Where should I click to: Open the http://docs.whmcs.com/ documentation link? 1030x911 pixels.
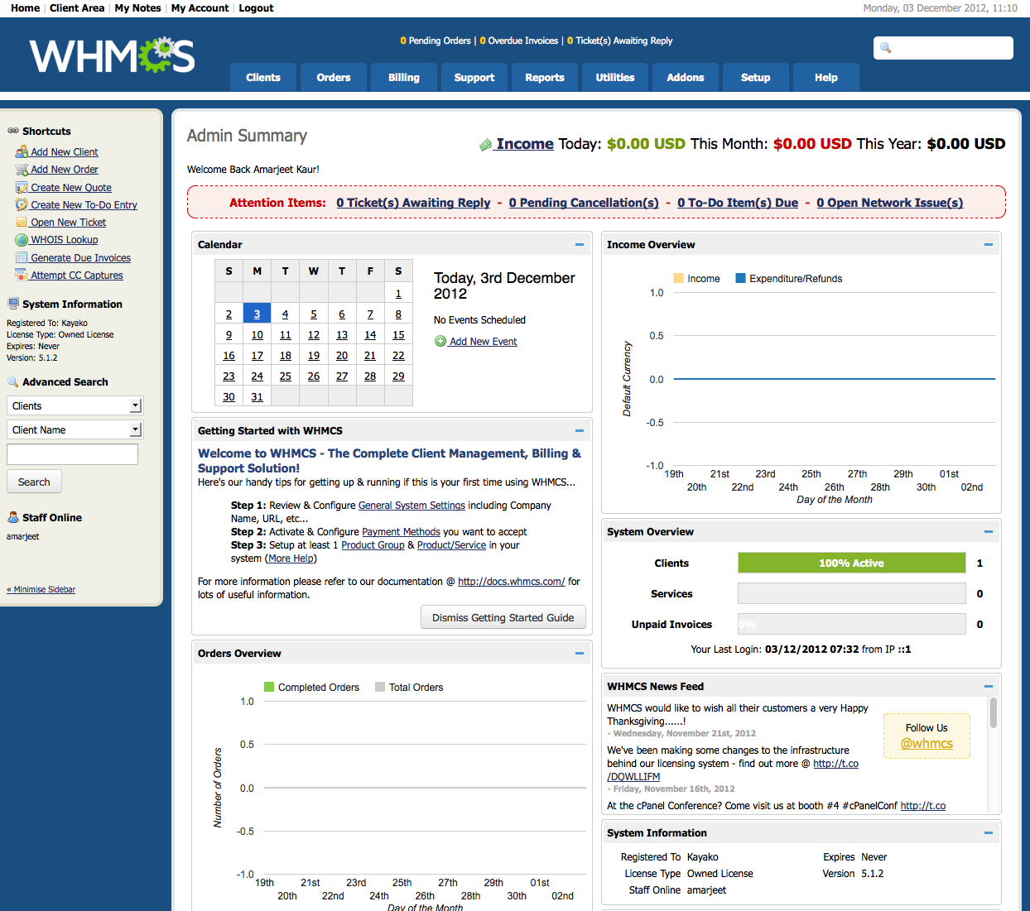point(512,582)
